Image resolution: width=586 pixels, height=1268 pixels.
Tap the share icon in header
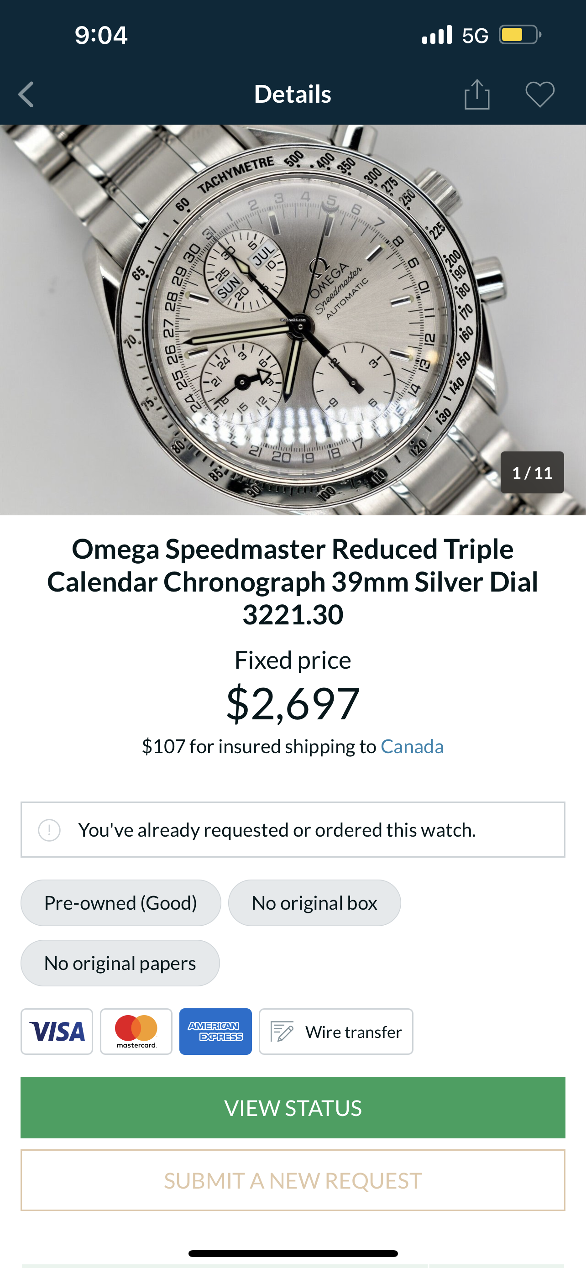(477, 94)
